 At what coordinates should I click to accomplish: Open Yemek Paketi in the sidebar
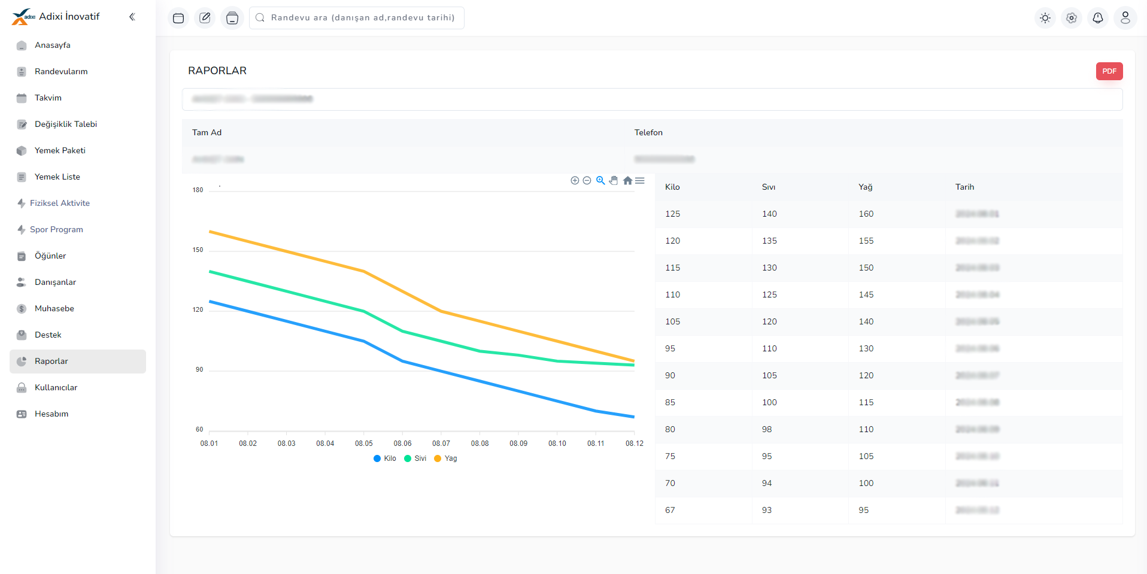point(78,151)
